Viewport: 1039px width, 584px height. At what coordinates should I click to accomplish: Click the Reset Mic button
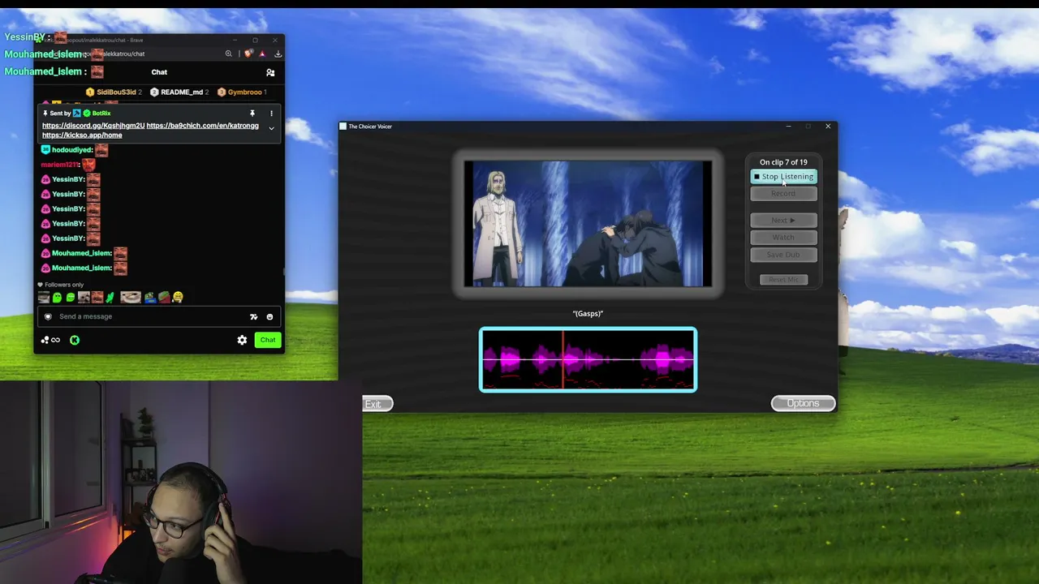click(783, 280)
